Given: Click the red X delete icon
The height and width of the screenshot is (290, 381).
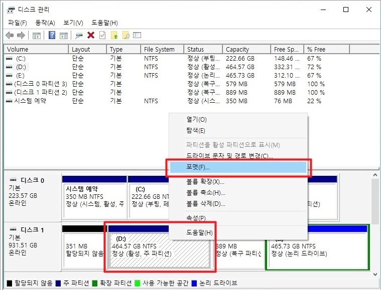Looking at the screenshot, I should [x=91, y=36].
